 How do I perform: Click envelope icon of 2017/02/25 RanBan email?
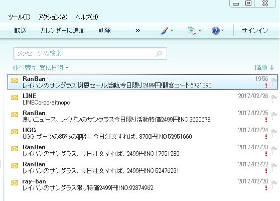[x=15, y=115]
